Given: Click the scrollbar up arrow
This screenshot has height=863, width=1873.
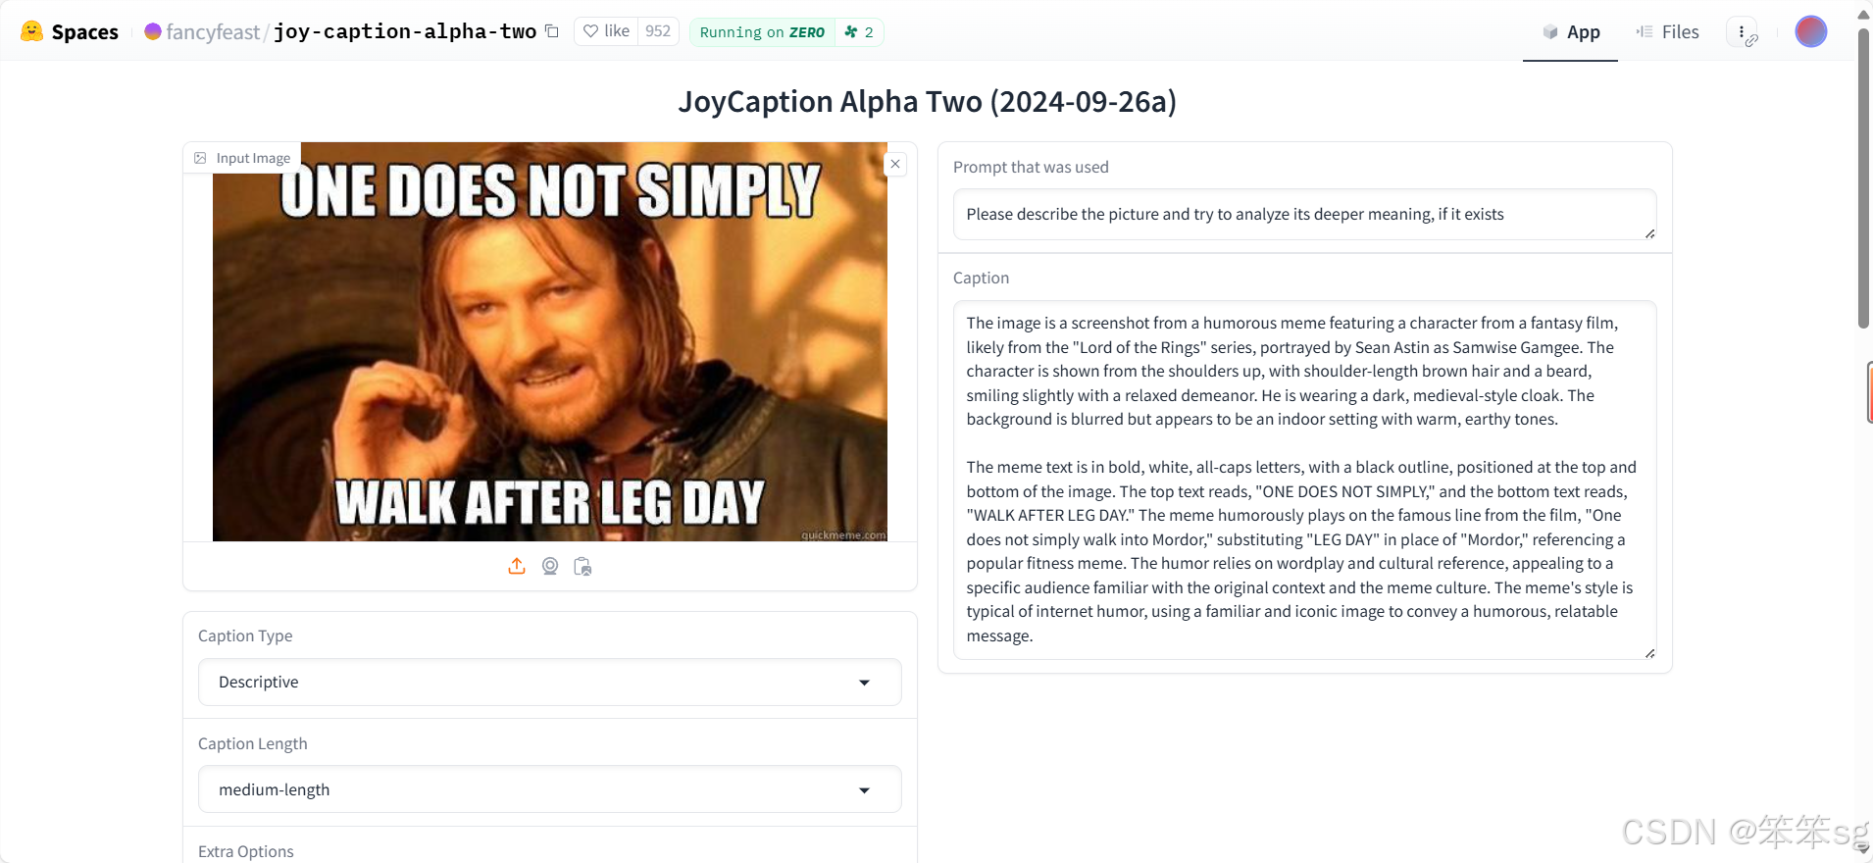Looking at the screenshot, I should click(1863, 14).
